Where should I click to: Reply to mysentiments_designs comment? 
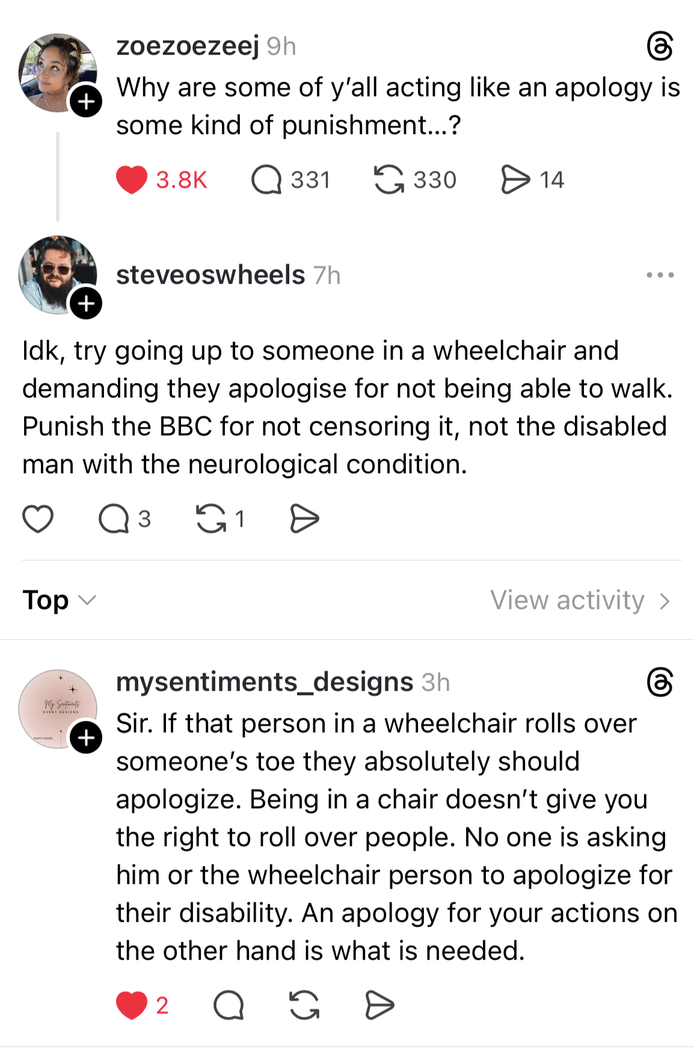(229, 1005)
